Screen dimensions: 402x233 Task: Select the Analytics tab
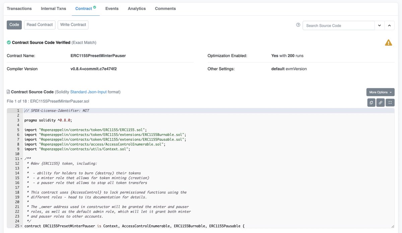pos(137,8)
